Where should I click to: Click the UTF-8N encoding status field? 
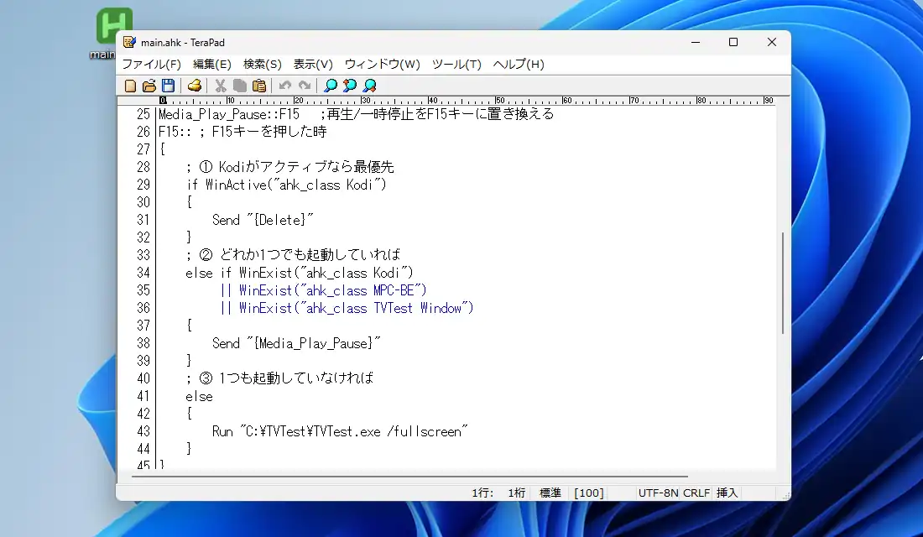tap(659, 493)
